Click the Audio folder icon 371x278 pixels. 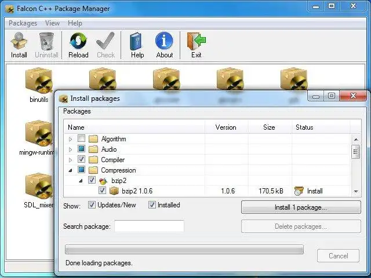pyautogui.click(x=93, y=149)
